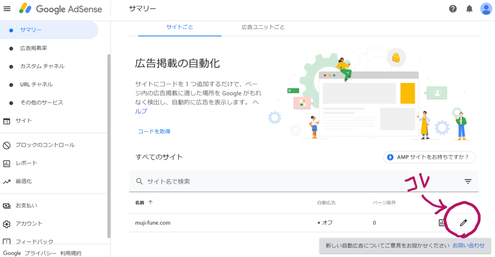This screenshot has height=257, width=495.
Task: Click the Google footer logo
Action: point(12,253)
